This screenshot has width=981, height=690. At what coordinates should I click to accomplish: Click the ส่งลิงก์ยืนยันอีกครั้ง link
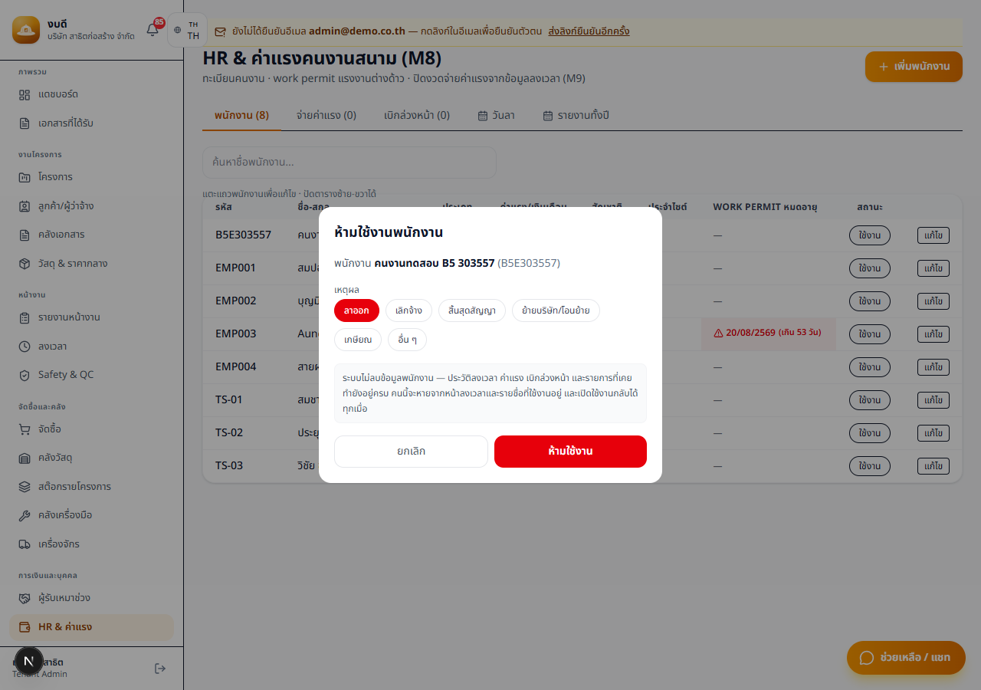pyautogui.click(x=589, y=31)
